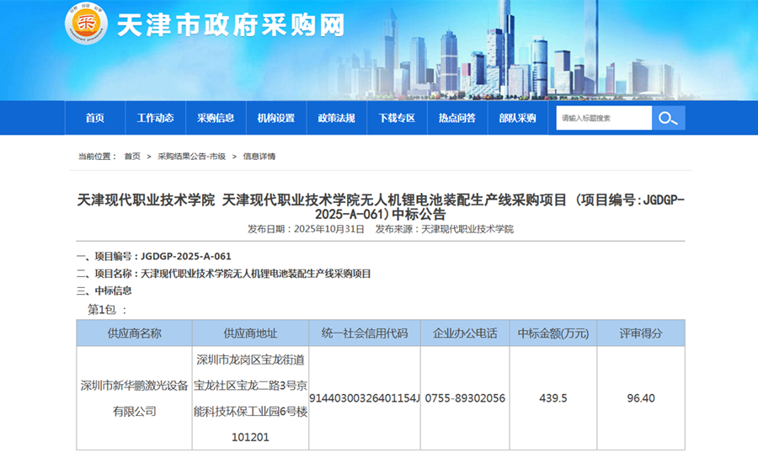The width and height of the screenshot is (758, 453).
Task: Click the 中标金额 value 439.5
Action: pos(552,398)
